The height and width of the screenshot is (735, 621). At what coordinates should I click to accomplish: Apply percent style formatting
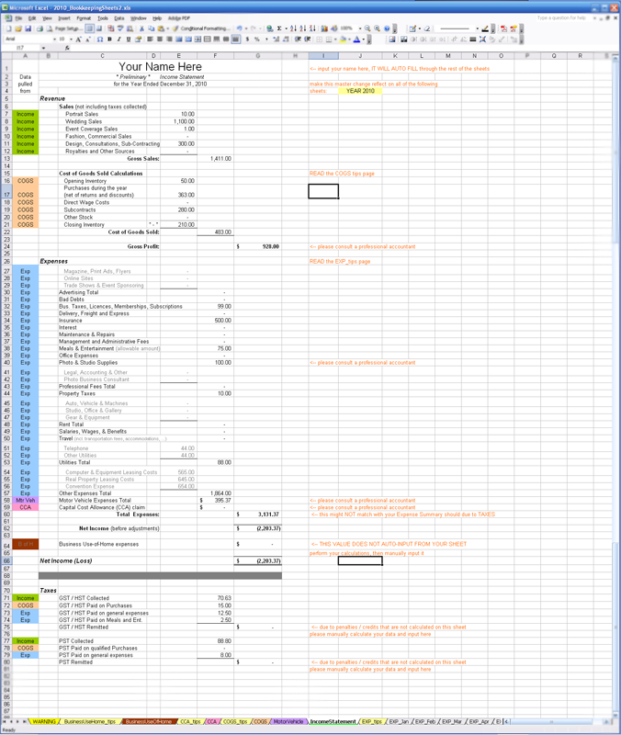pos(257,39)
